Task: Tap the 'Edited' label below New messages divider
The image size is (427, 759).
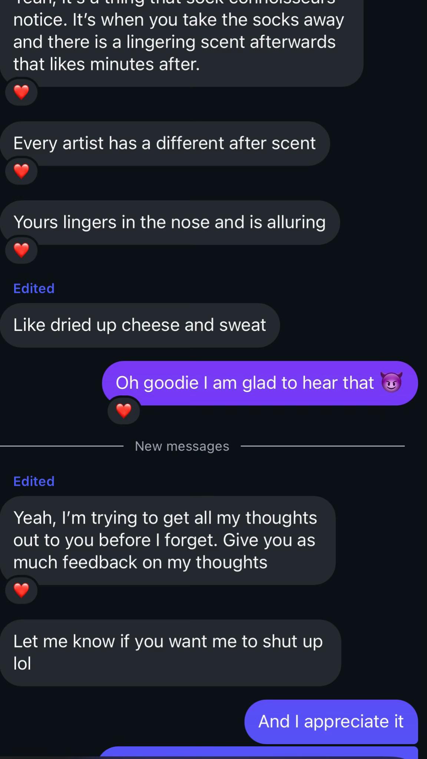Action: click(x=34, y=481)
